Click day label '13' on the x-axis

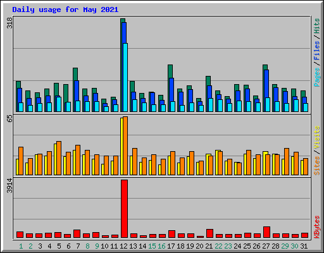pos(133,246)
